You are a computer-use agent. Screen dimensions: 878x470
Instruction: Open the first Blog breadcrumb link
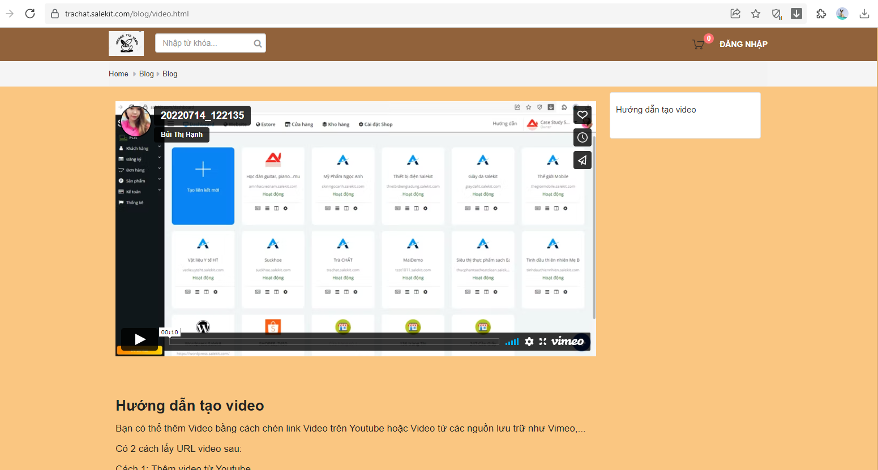[146, 74]
